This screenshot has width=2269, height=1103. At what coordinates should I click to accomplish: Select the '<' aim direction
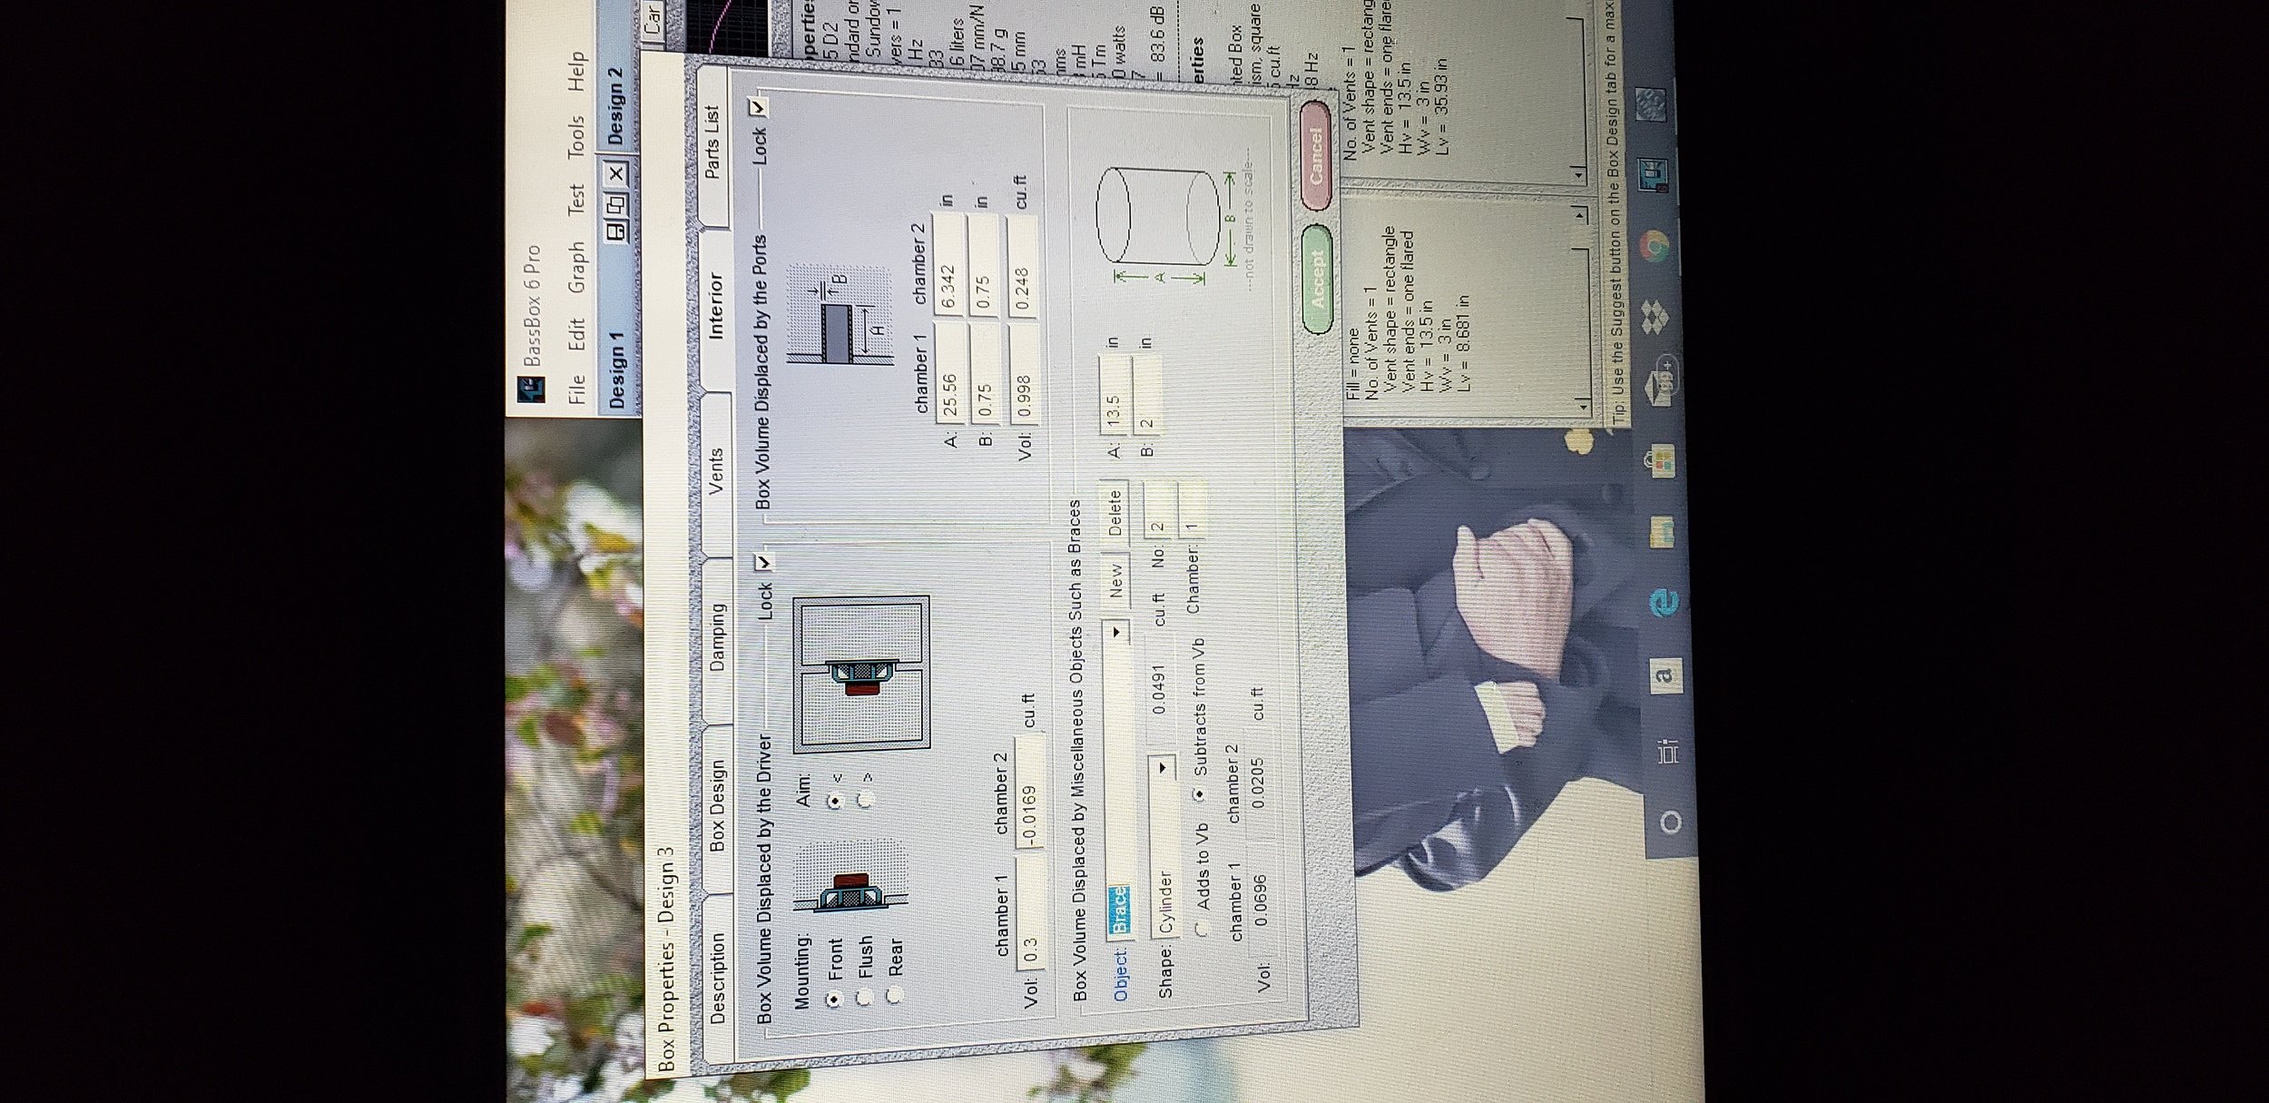(x=836, y=801)
